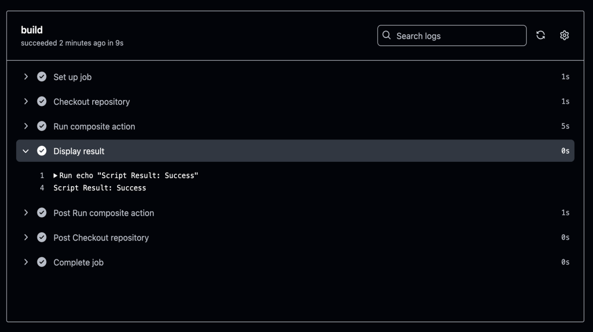This screenshot has width=593, height=332.
Task: Click the 1s duration of Post Run composite action
Action: click(565, 213)
